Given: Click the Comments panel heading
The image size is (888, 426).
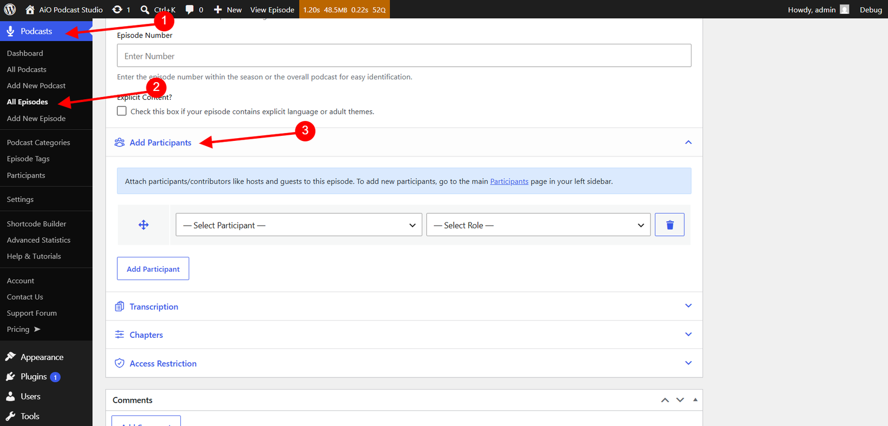Looking at the screenshot, I should (x=133, y=400).
